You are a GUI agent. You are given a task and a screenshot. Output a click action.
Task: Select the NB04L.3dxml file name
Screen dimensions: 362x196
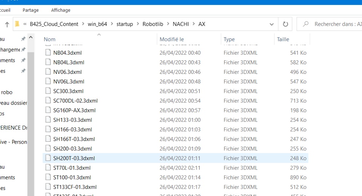tap(69, 62)
